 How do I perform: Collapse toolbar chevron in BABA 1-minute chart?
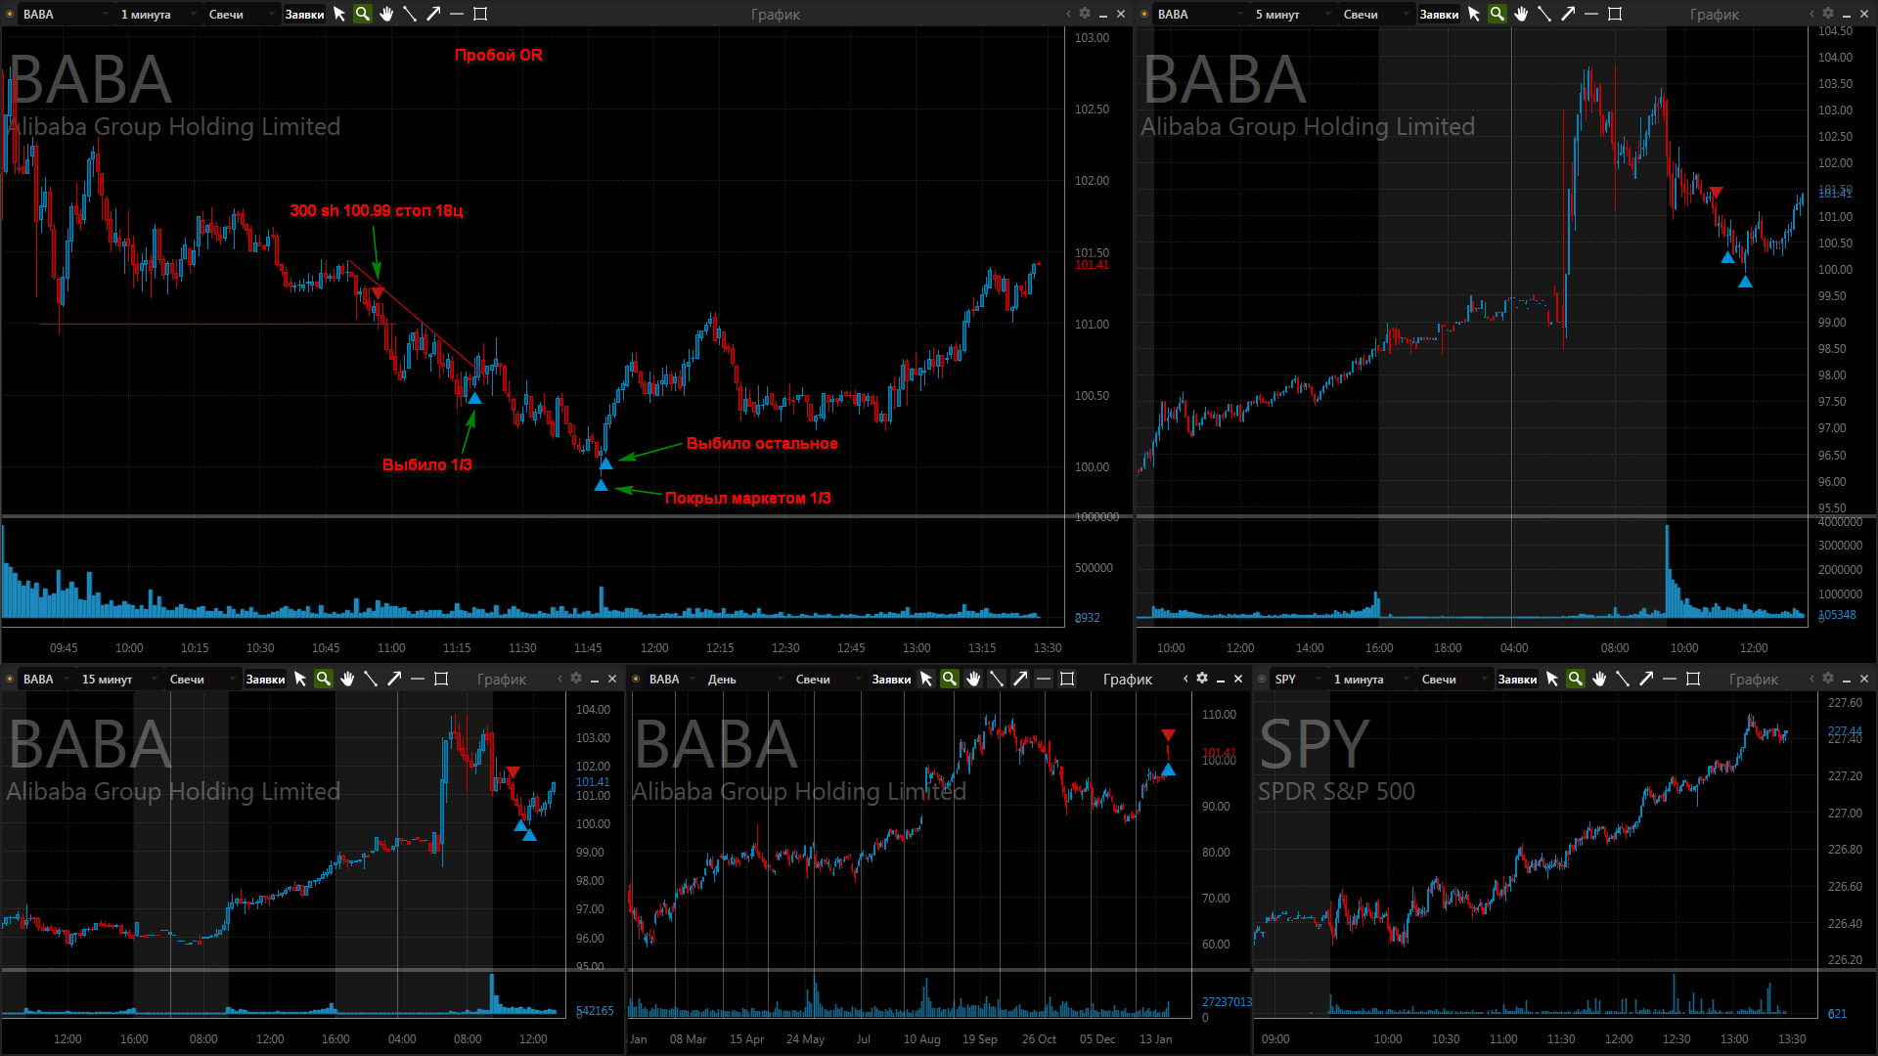point(1068,14)
